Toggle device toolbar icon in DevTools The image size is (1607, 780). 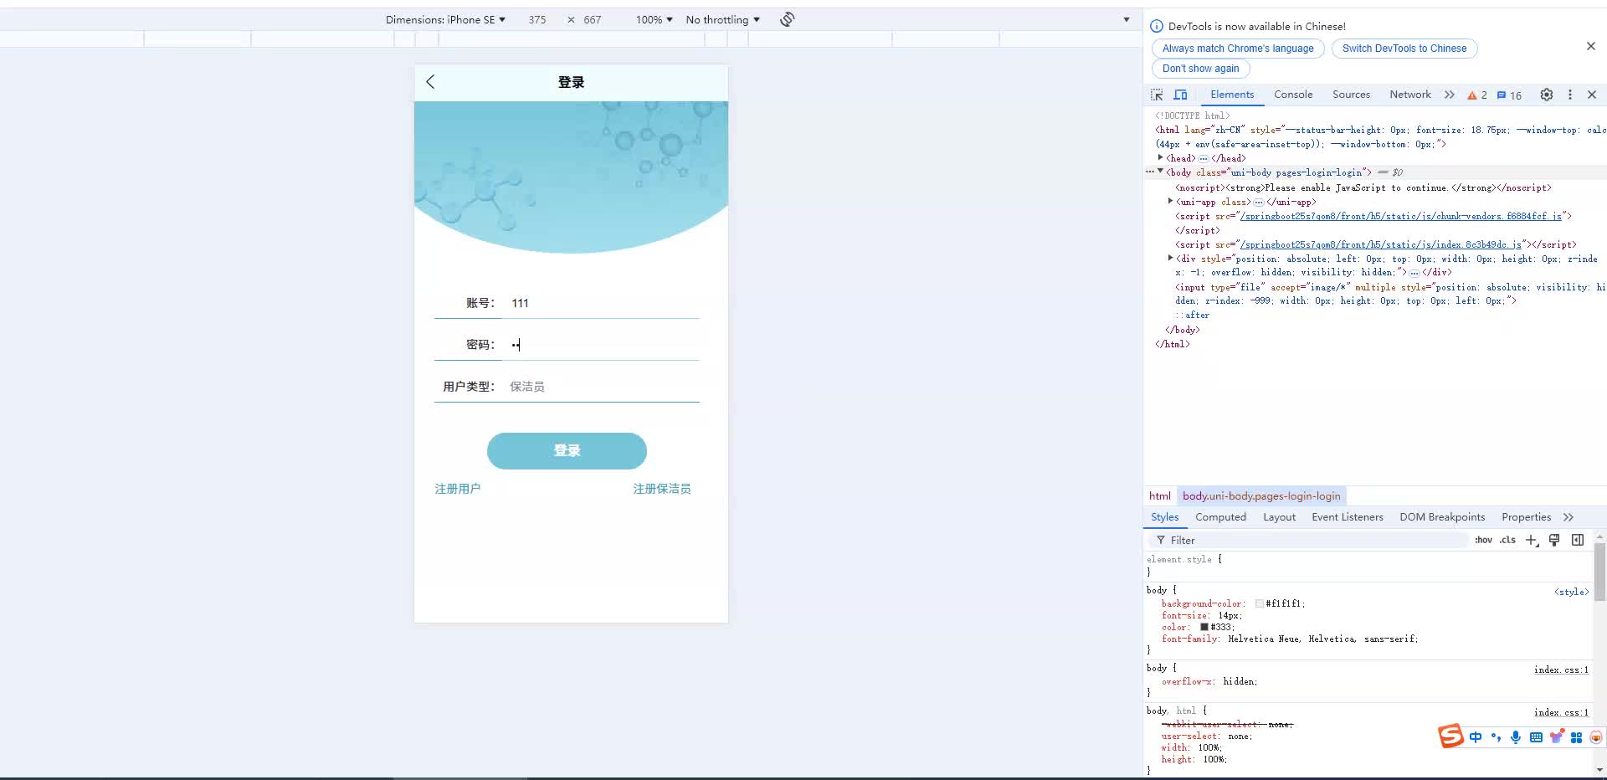[x=1181, y=95]
